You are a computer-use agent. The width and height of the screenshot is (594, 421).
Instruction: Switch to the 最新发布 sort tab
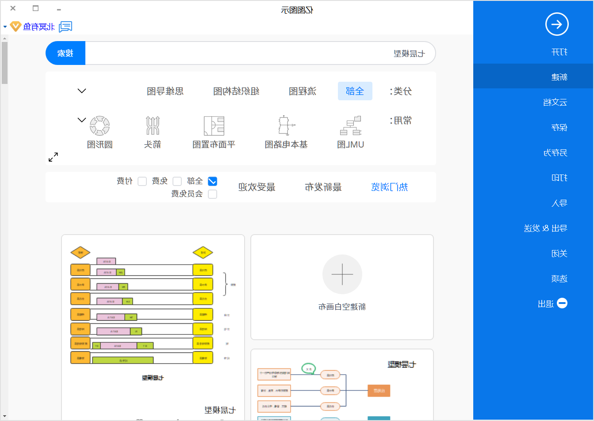323,187
